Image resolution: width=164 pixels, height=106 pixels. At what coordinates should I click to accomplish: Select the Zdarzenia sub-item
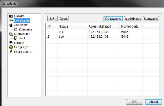pos(25,29)
